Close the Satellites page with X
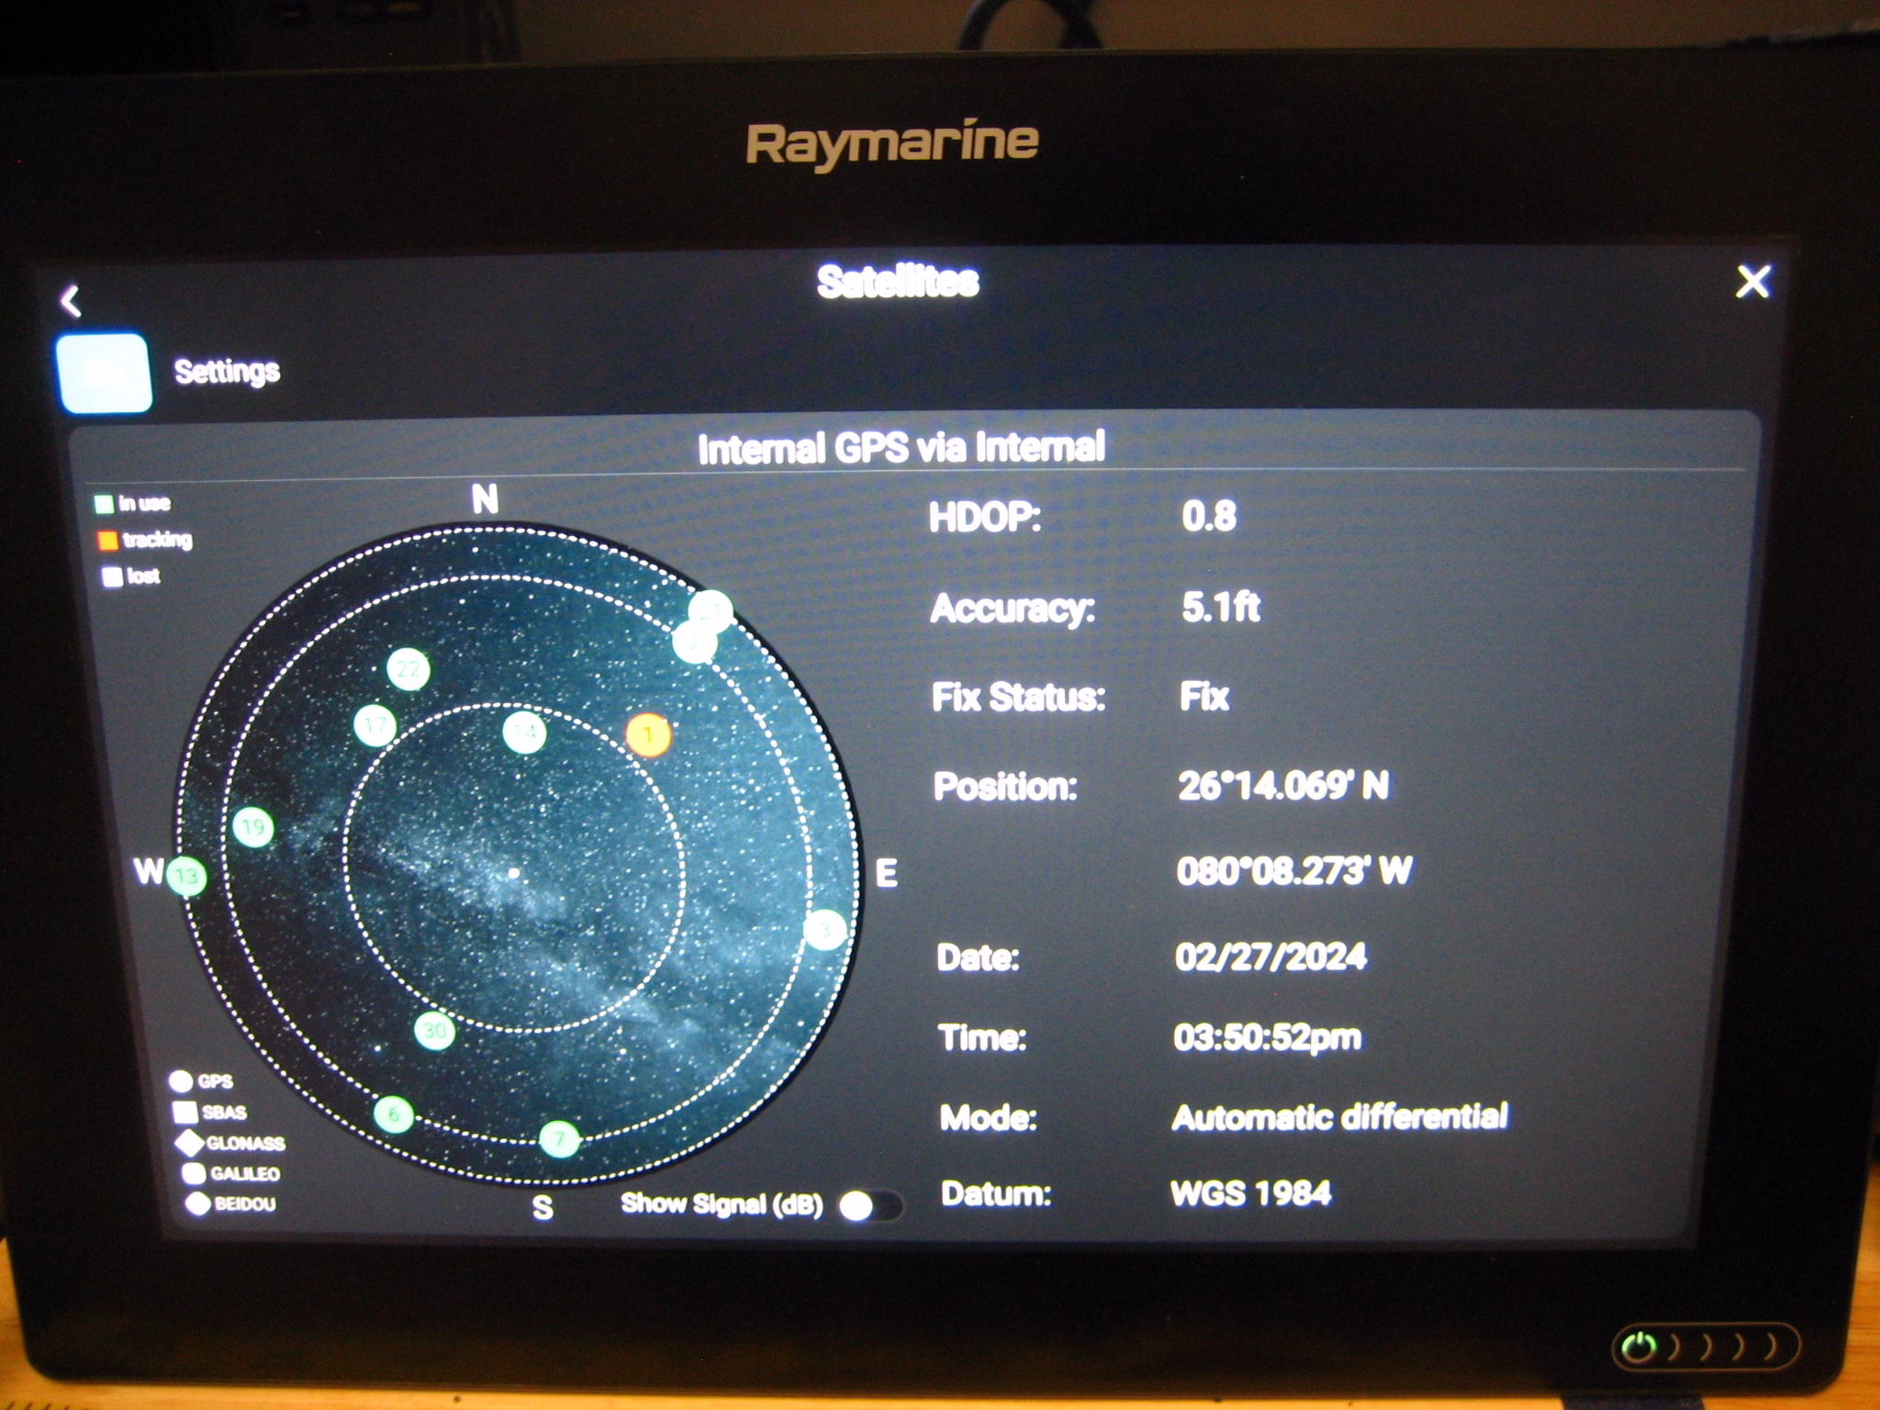1880x1410 pixels. tap(1752, 282)
